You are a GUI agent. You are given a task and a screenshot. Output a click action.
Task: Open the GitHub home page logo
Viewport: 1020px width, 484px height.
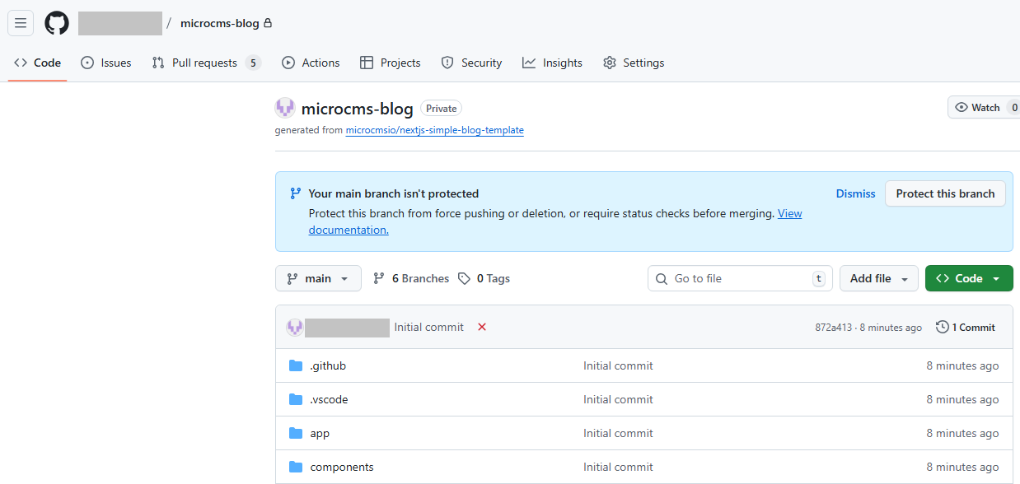tap(56, 23)
